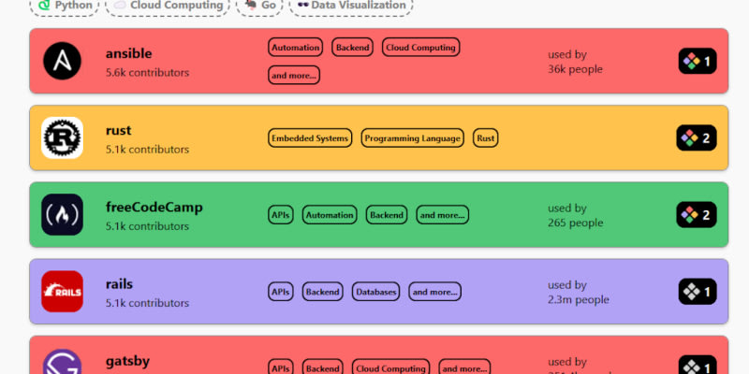Viewport: 749px width, 374px height.
Task: Click the APIs tag in freeCodeCamp row
Action: (x=280, y=215)
